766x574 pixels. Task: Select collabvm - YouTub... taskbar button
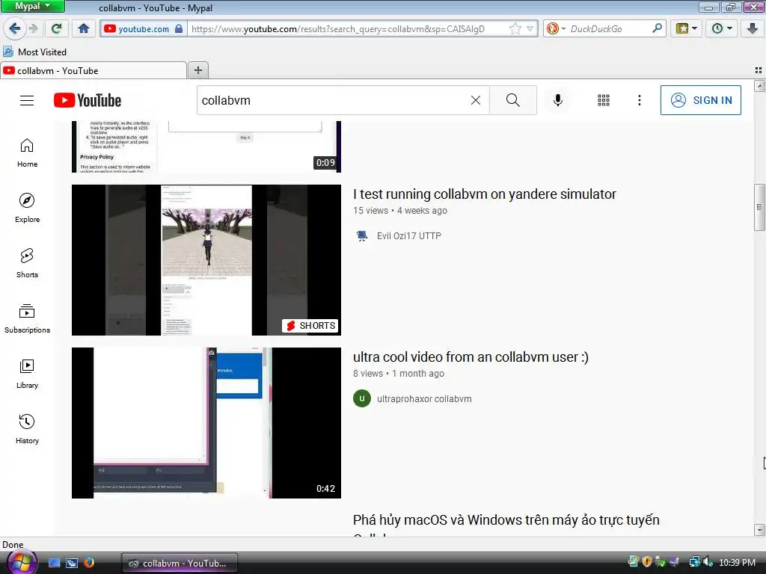[180, 563]
